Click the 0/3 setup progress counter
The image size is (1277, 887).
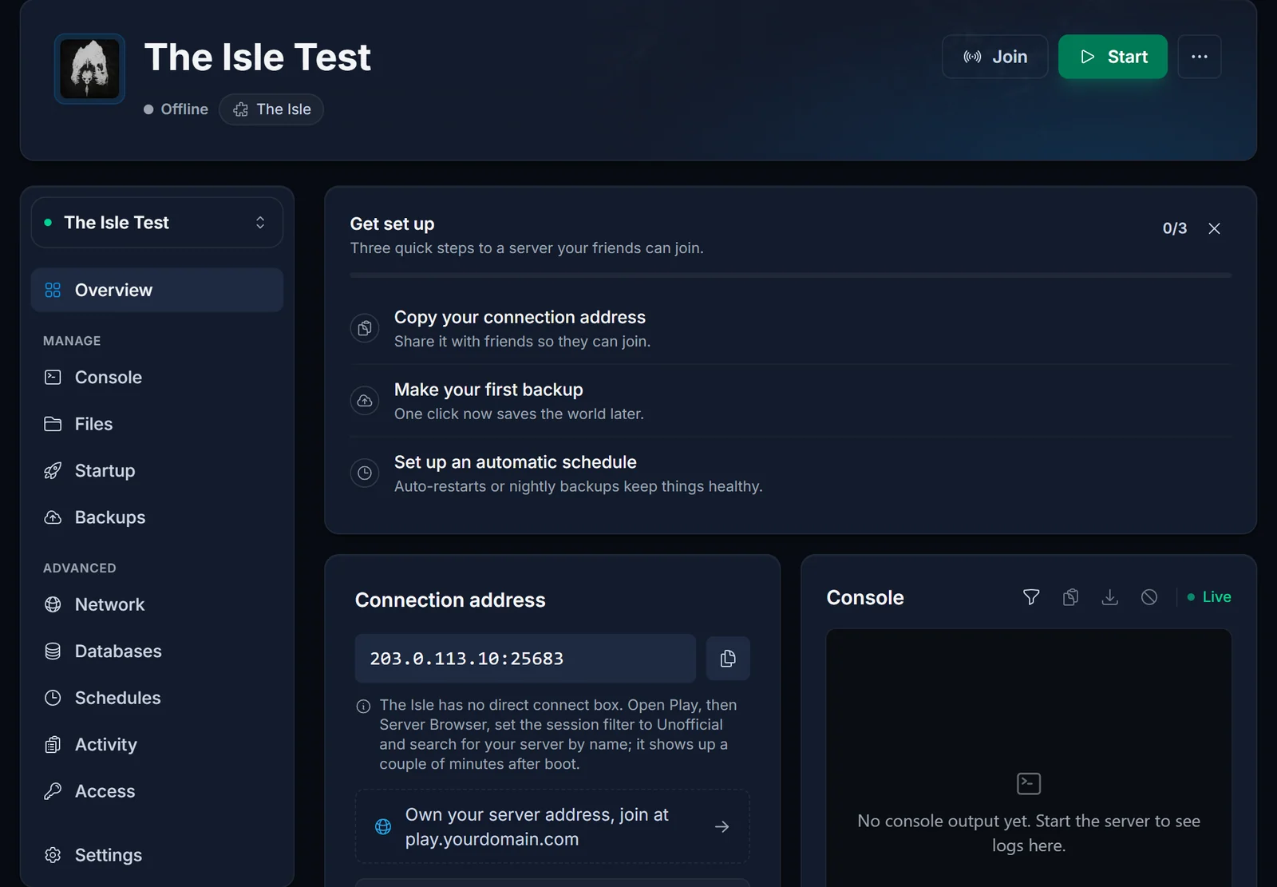coord(1174,228)
